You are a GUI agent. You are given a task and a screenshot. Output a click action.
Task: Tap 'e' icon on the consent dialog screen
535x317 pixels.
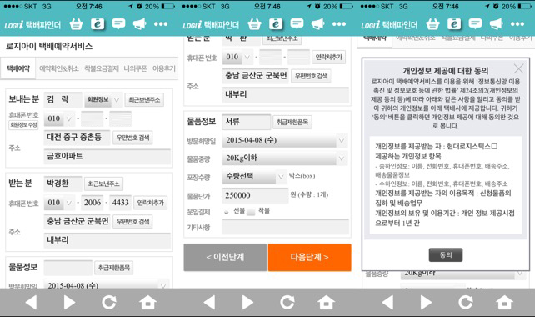point(454,24)
